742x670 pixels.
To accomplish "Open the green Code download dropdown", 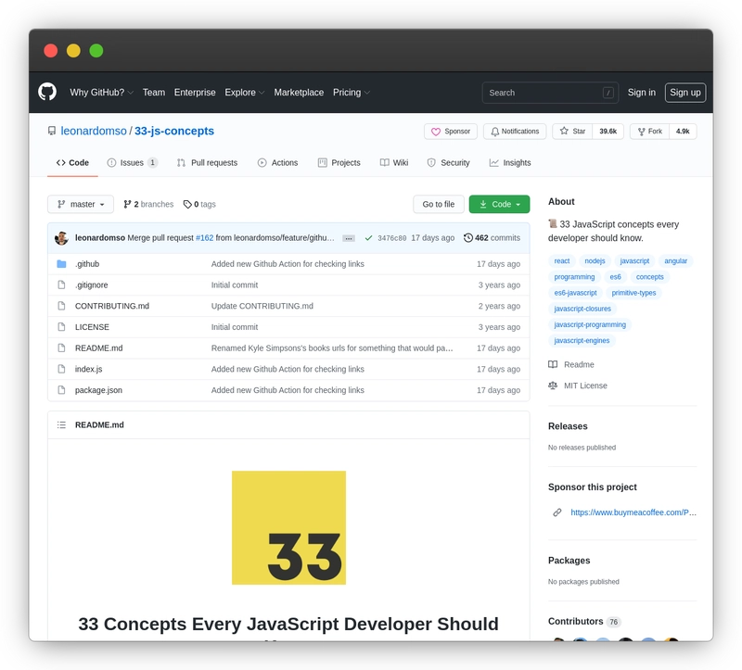I will click(x=499, y=204).
